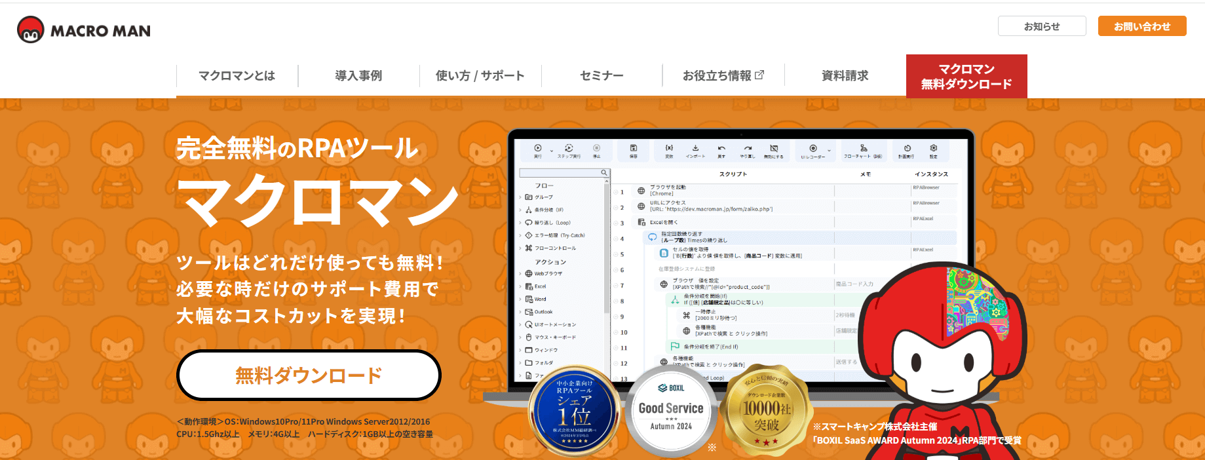This screenshot has height=460, width=1205.
Task: Open dropdown arrow next to 実行 icon
Action: click(x=552, y=151)
